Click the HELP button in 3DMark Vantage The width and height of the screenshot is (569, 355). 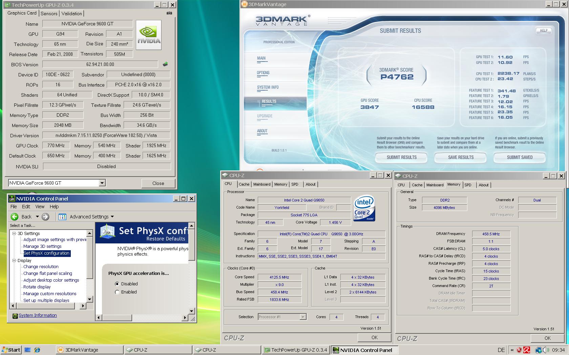(x=544, y=31)
